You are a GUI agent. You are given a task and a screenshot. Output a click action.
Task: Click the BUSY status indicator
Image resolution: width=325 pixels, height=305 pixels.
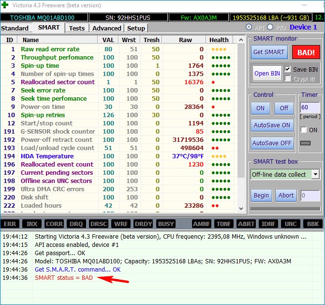click(166, 224)
